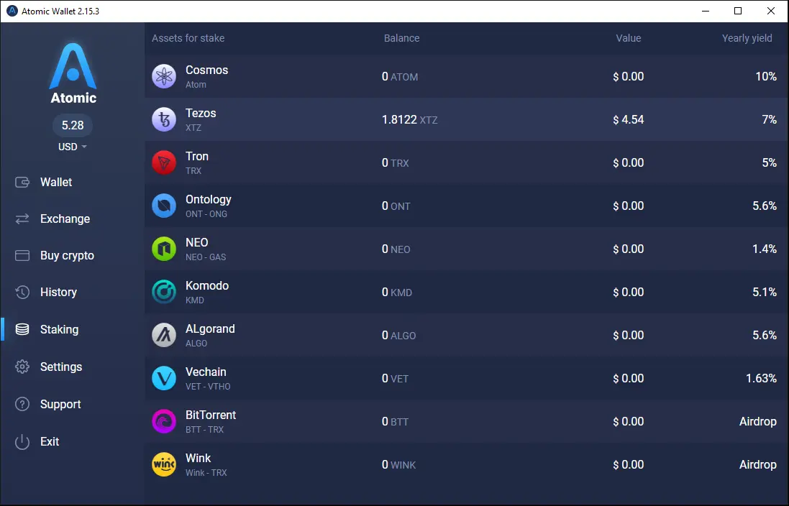Click the Wink coin icon
The width and height of the screenshot is (789, 506).
[x=164, y=465]
